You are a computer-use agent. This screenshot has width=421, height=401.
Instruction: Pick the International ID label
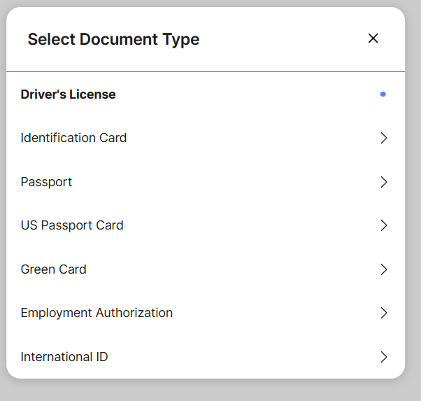point(64,357)
